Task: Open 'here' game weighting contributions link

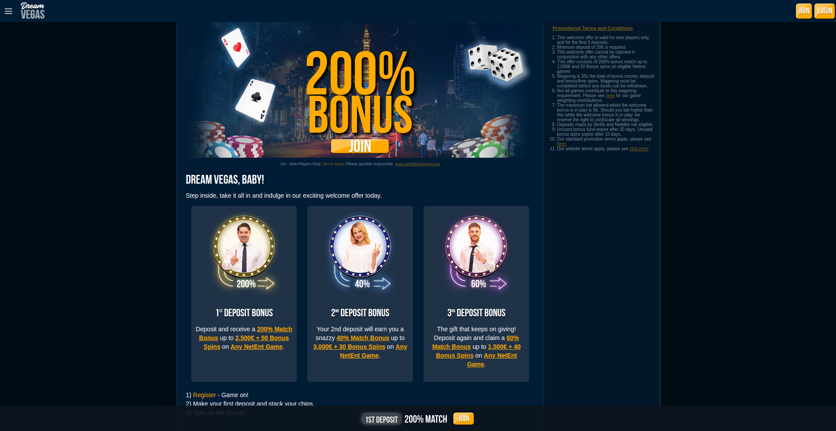Action: 610,96
